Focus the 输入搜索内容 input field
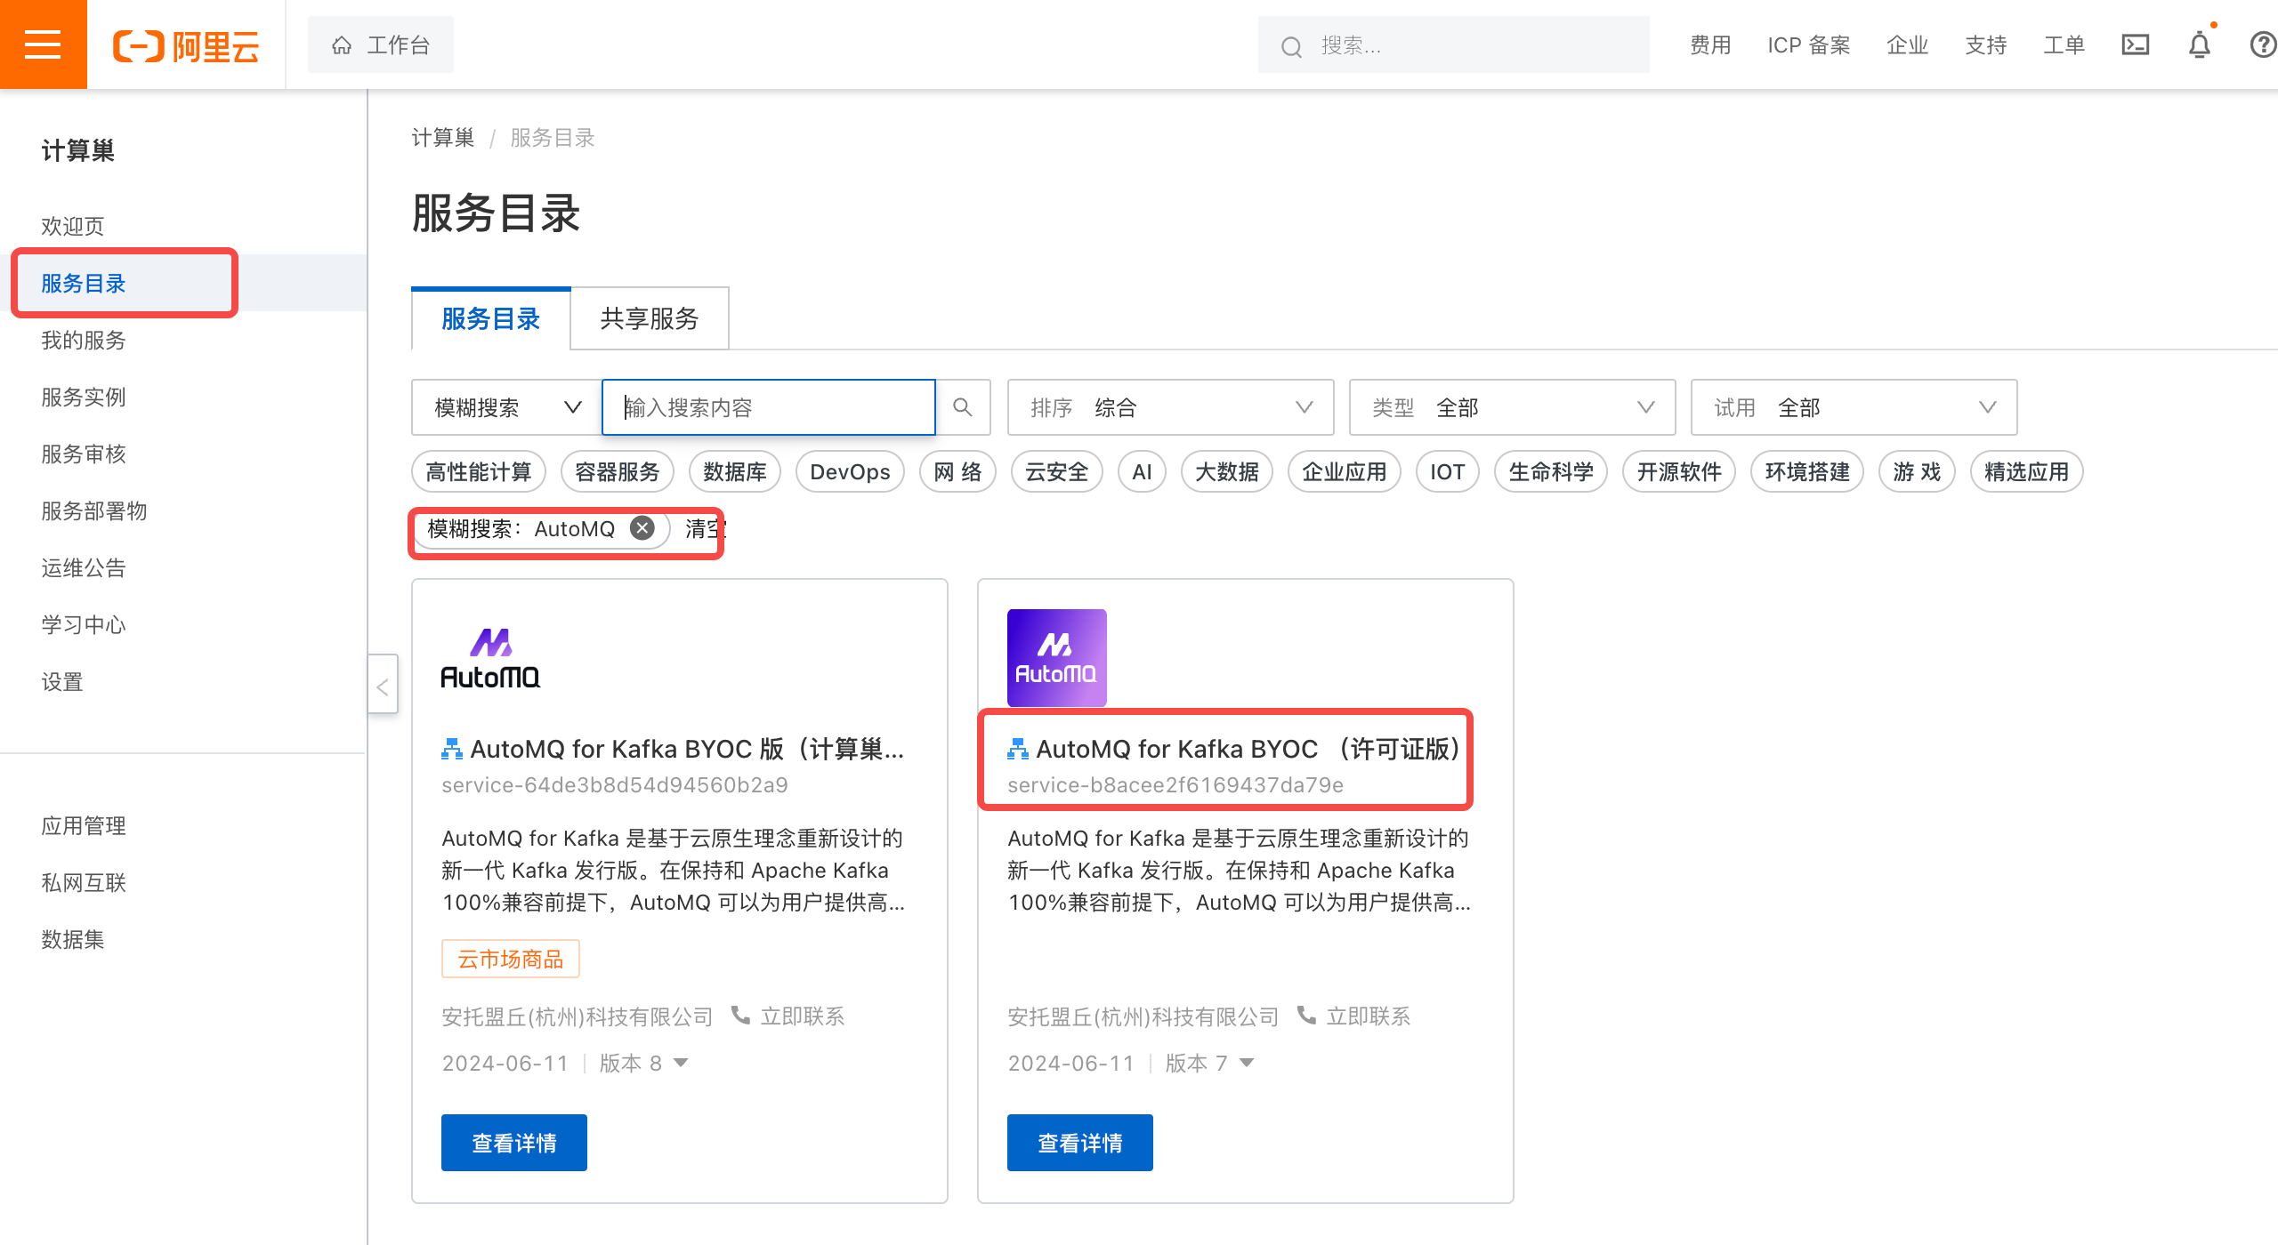2278x1245 pixels. pyautogui.click(x=769, y=407)
